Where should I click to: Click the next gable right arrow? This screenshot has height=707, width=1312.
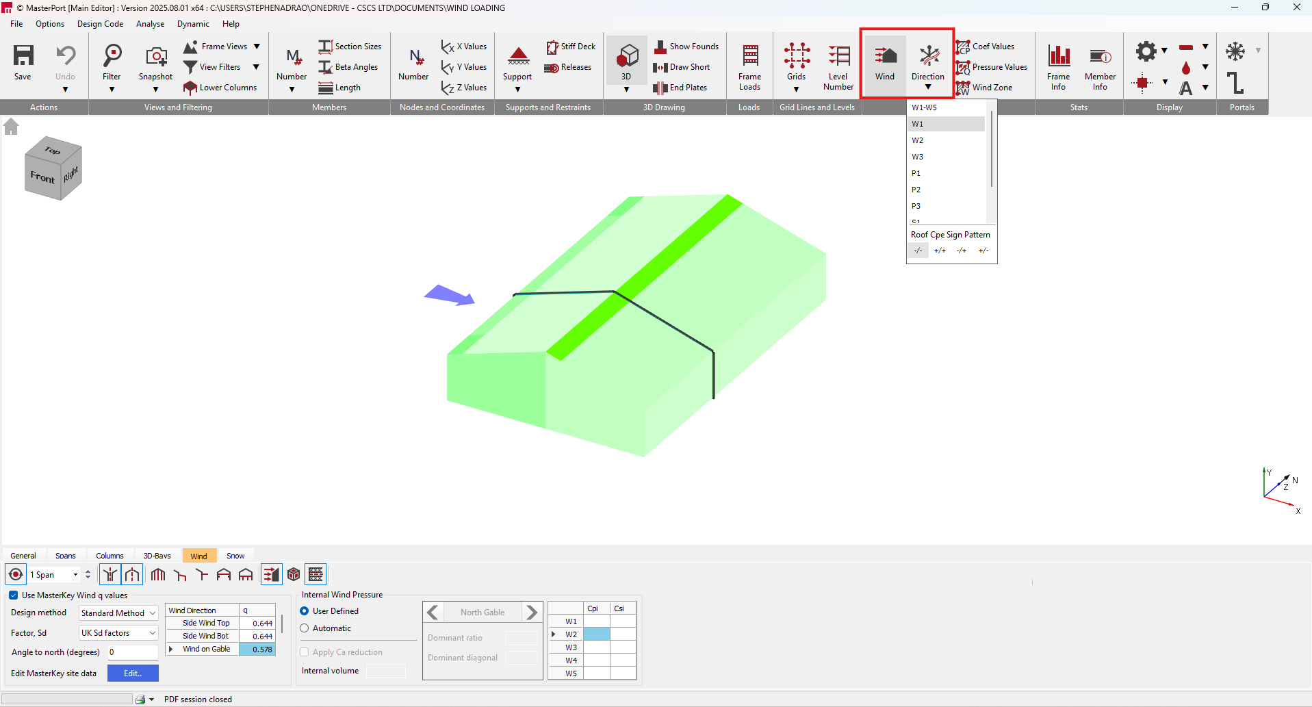tap(532, 612)
